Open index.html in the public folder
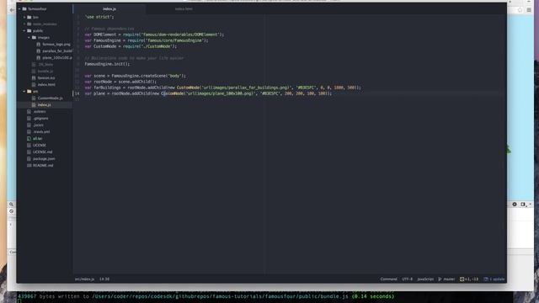 pyautogui.click(x=46, y=84)
